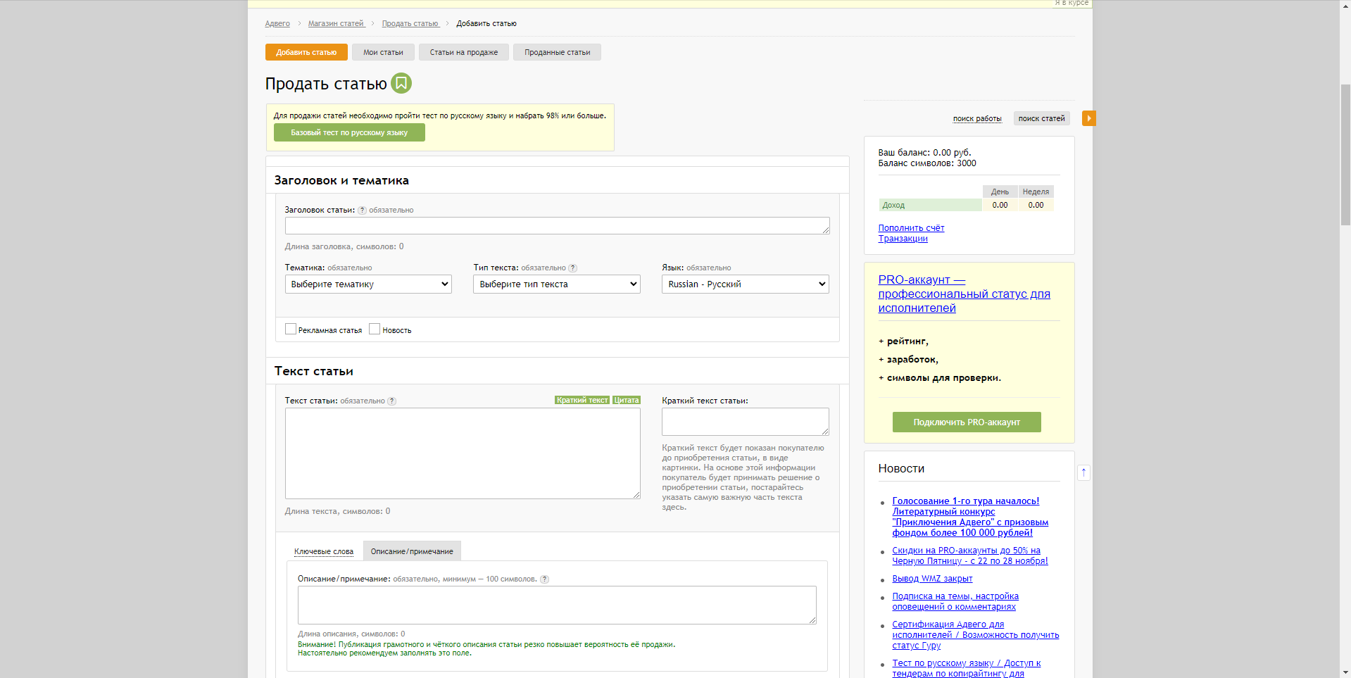Image resolution: width=1351 pixels, height=678 pixels.
Task: Open the help icon next to Заголовок статьи
Action: pyautogui.click(x=362, y=210)
